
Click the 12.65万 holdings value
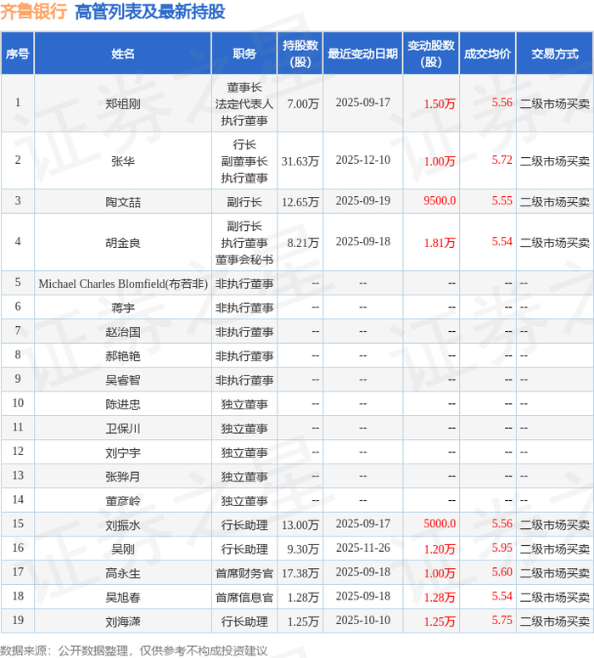click(300, 202)
